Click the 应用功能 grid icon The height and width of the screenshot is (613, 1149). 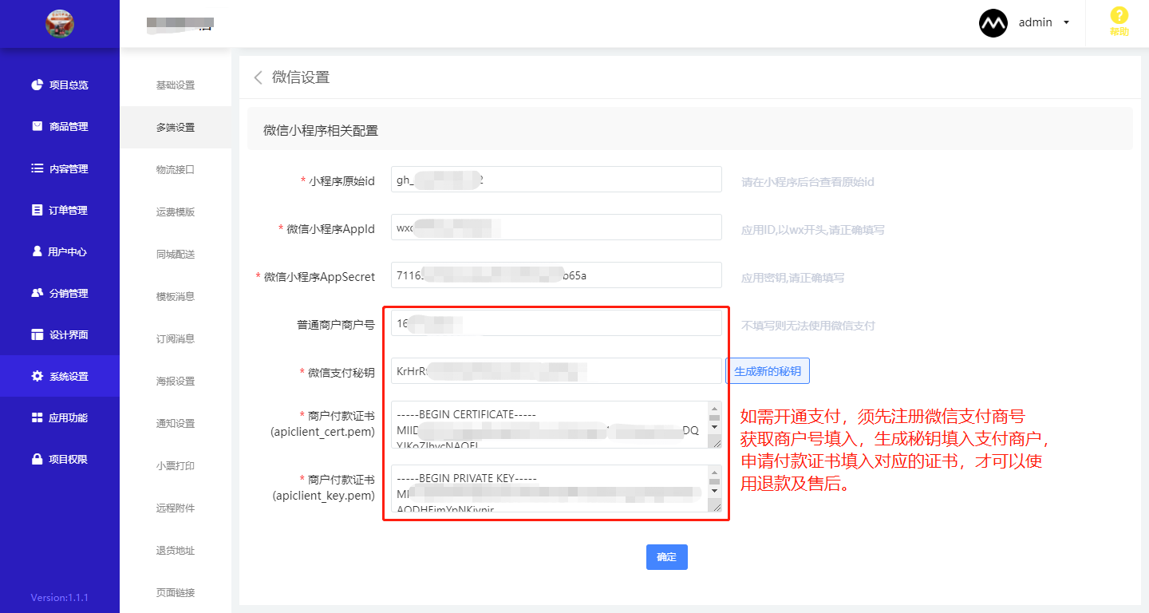coord(37,417)
